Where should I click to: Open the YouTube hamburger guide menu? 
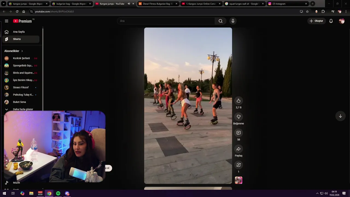[x=7, y=21]
